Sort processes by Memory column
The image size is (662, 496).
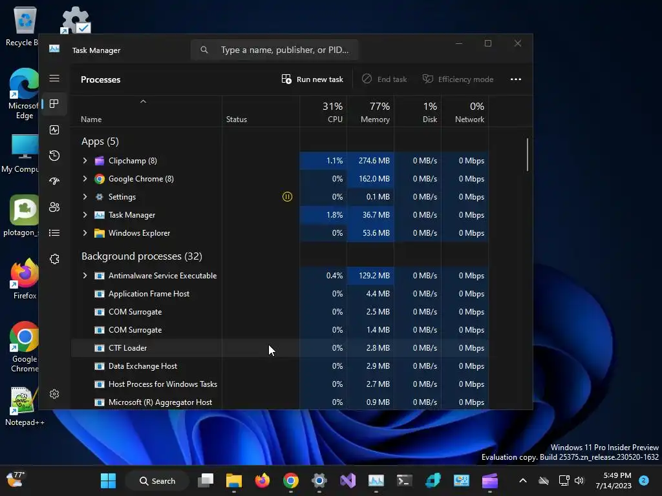click(370, 112)
